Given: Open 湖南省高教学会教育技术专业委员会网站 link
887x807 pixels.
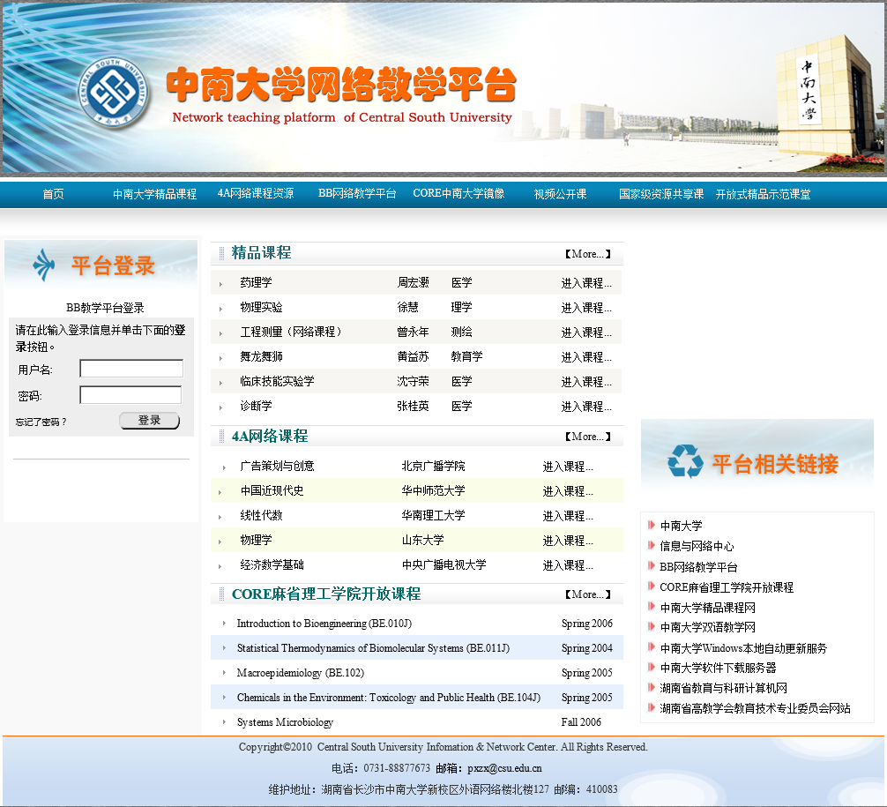Looking at the screenshot, I should [756, 708].
